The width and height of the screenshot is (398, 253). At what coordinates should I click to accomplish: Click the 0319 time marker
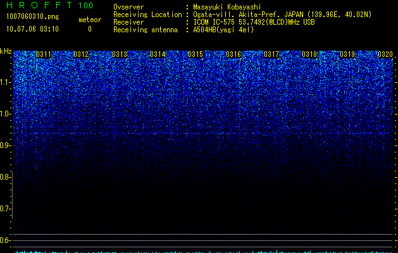click(x=347, y=54)
